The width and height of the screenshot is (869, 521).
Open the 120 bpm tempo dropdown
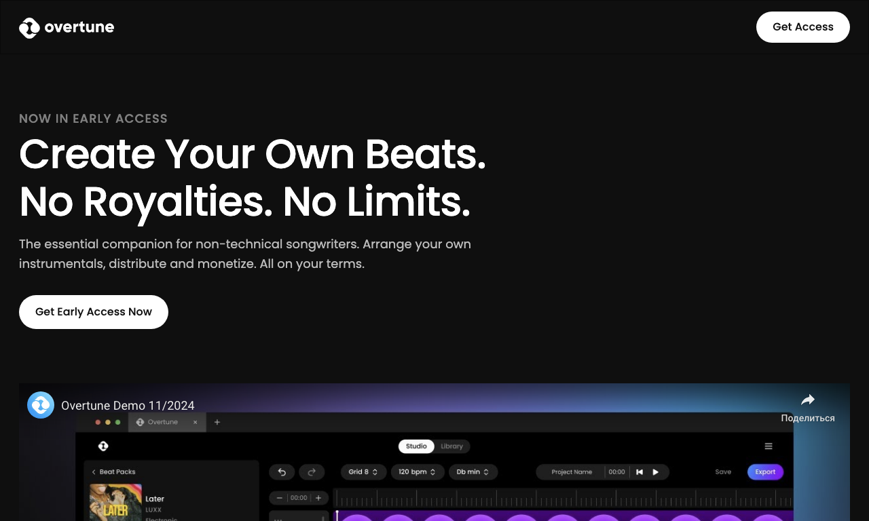pyautogui.click(x=418, y=472)
